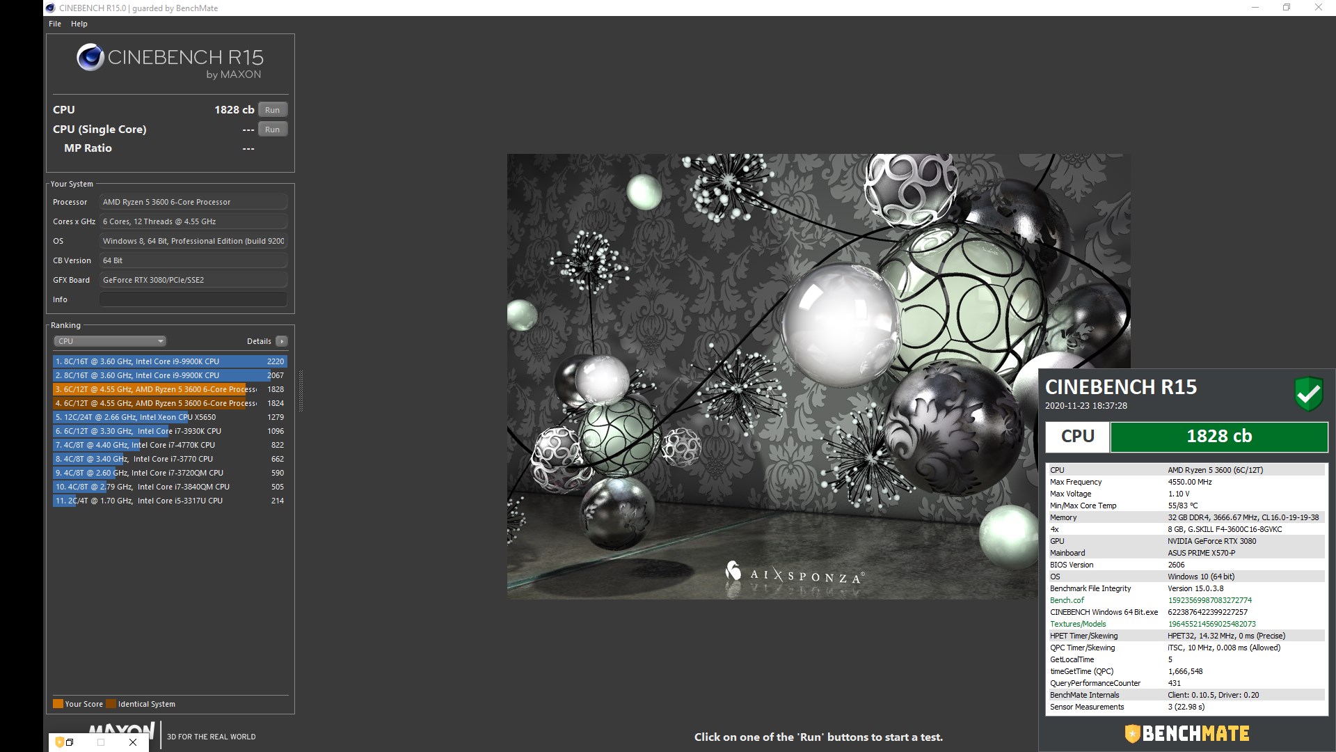Viewport: 1336px width, 752px height.
Task: Open the File menu
Action: click(55, 24)
